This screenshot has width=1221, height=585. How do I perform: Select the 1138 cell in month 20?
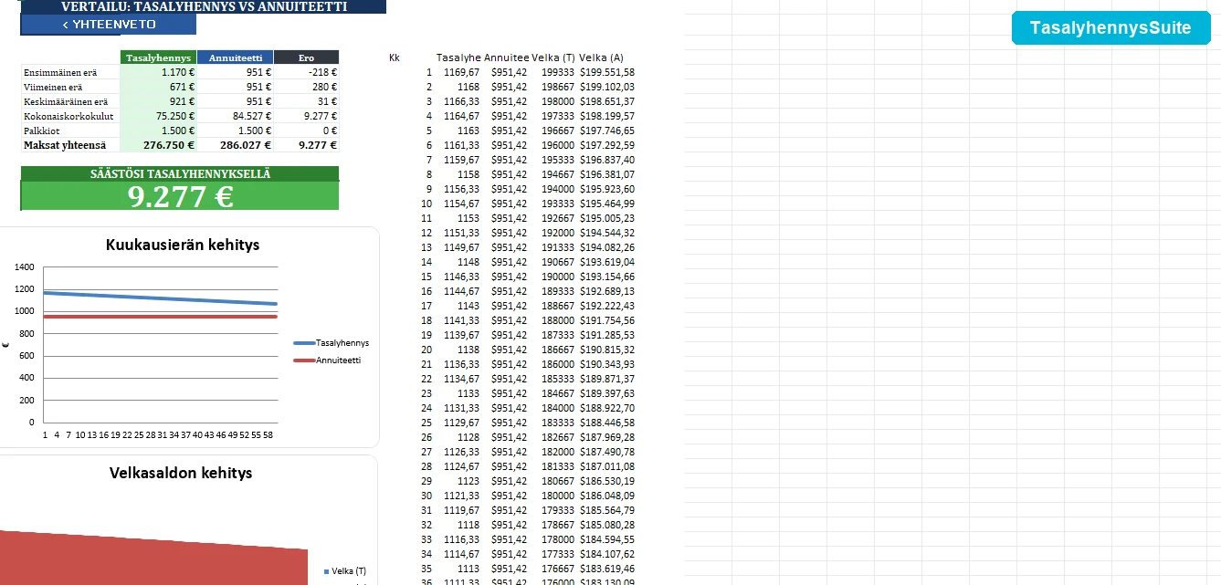[x=468, y=350]
